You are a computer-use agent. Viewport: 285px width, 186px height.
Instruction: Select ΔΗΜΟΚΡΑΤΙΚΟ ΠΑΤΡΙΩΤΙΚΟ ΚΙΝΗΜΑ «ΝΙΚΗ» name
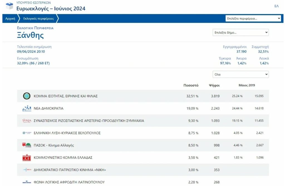coord(70,170)
